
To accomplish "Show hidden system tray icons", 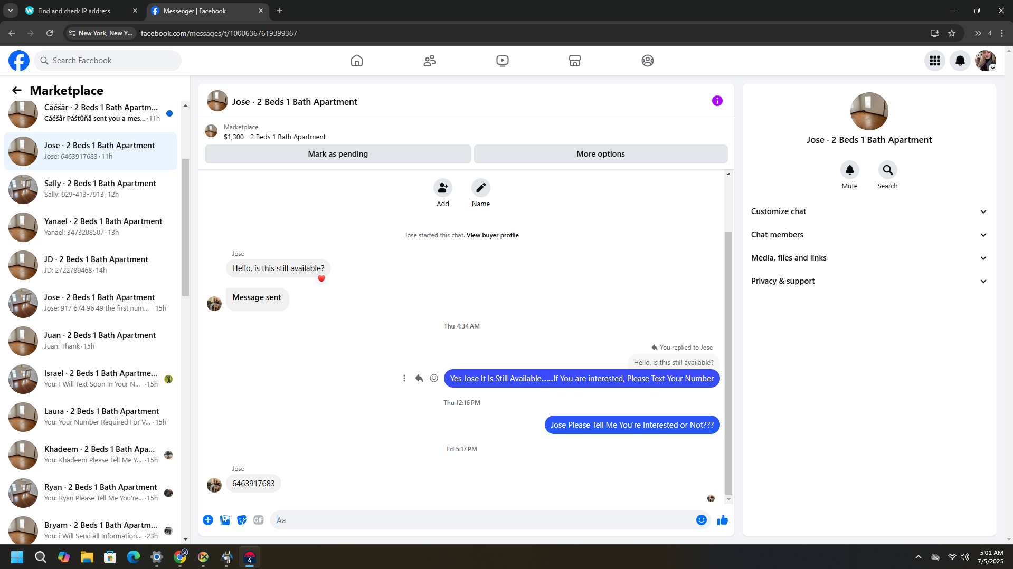I will [x=919, y=557].
